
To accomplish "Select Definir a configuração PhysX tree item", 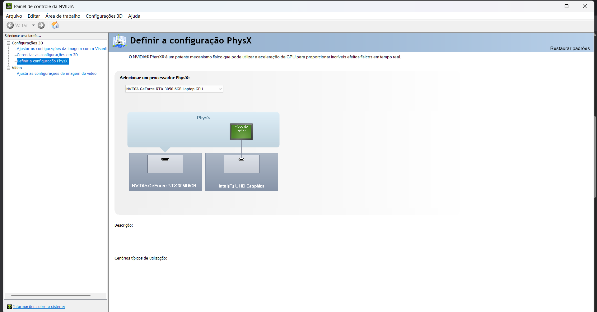I will coord(42,61).
